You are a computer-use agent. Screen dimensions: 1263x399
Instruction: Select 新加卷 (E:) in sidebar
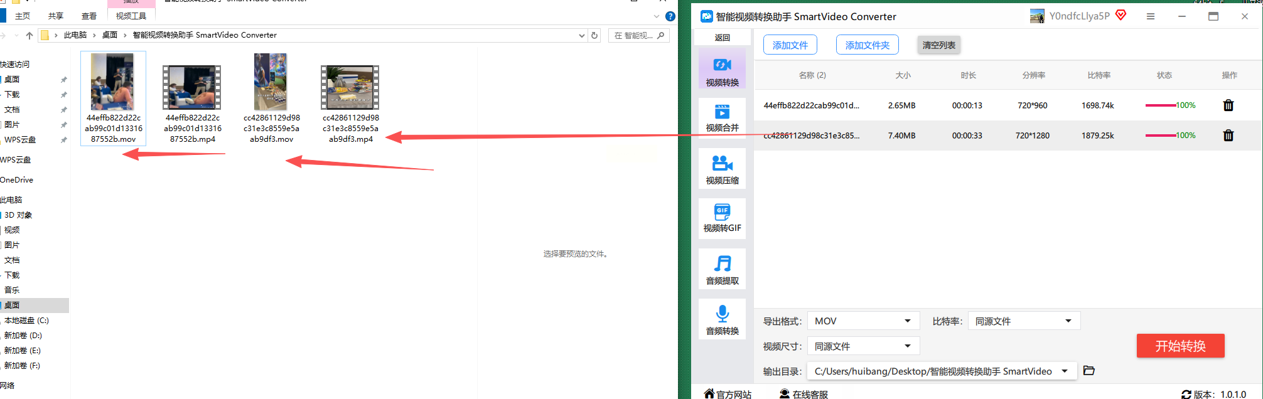pyautogui.click(x=22, y=351)
